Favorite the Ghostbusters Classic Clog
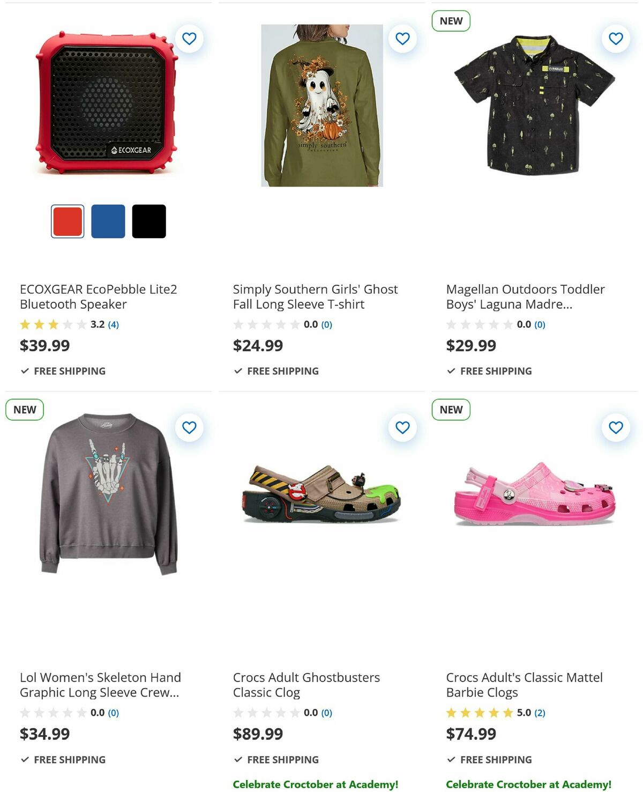This screenshot has height=792, width=643. tap(402, 427)
